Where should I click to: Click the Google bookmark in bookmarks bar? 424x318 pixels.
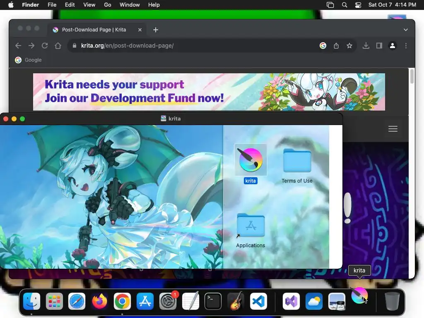pos(29,60)
